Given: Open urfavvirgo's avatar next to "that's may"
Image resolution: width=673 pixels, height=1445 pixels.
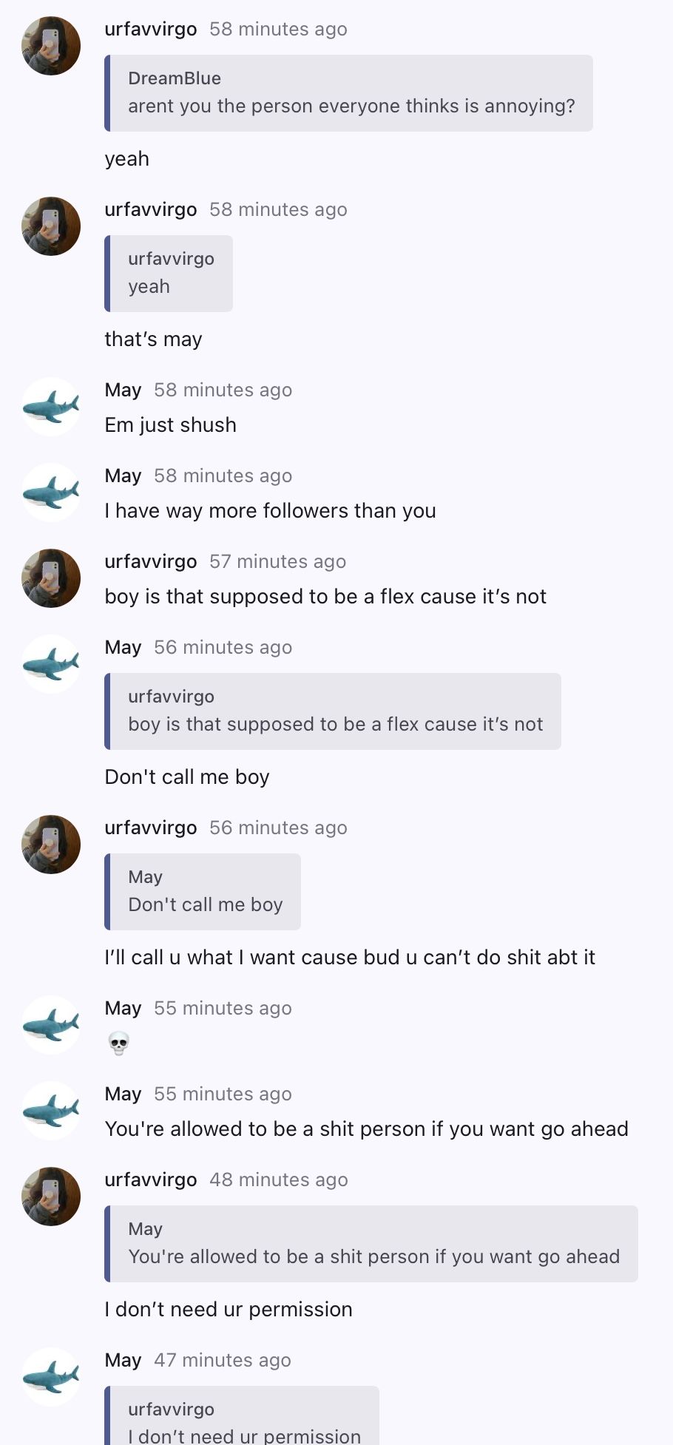Looking at the screenshot, I should click(51, 226).
